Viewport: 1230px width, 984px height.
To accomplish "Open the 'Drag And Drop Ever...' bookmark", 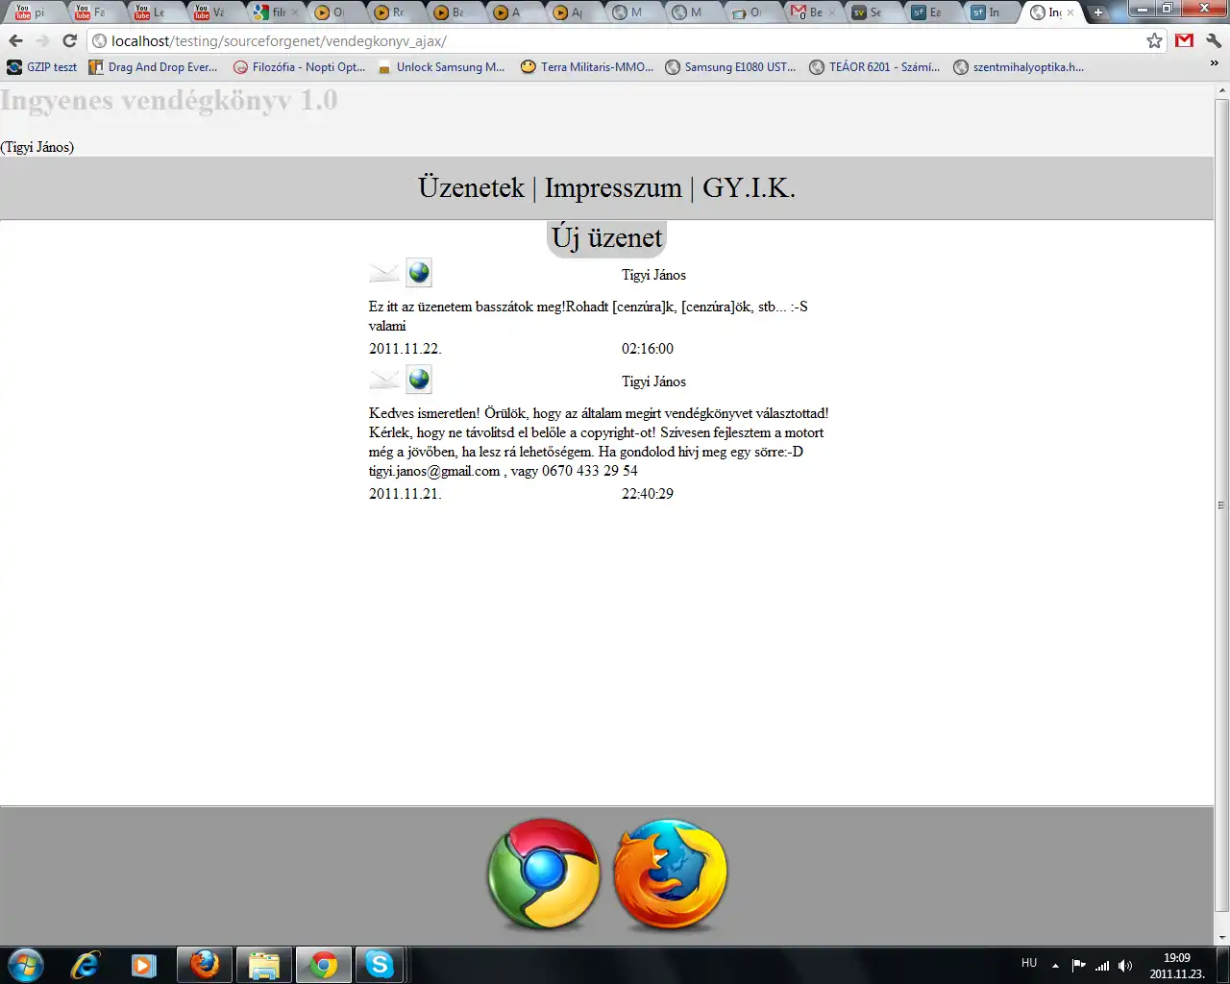I will click(x=153, y=67).
